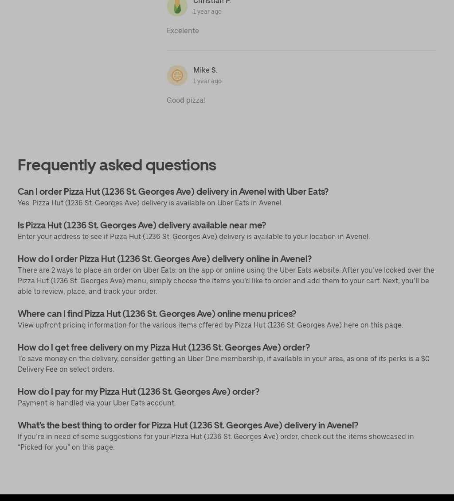Click the question about ordering online in Avenel
This screenshot has width=454, height=501.
click(x=164, y=258)
